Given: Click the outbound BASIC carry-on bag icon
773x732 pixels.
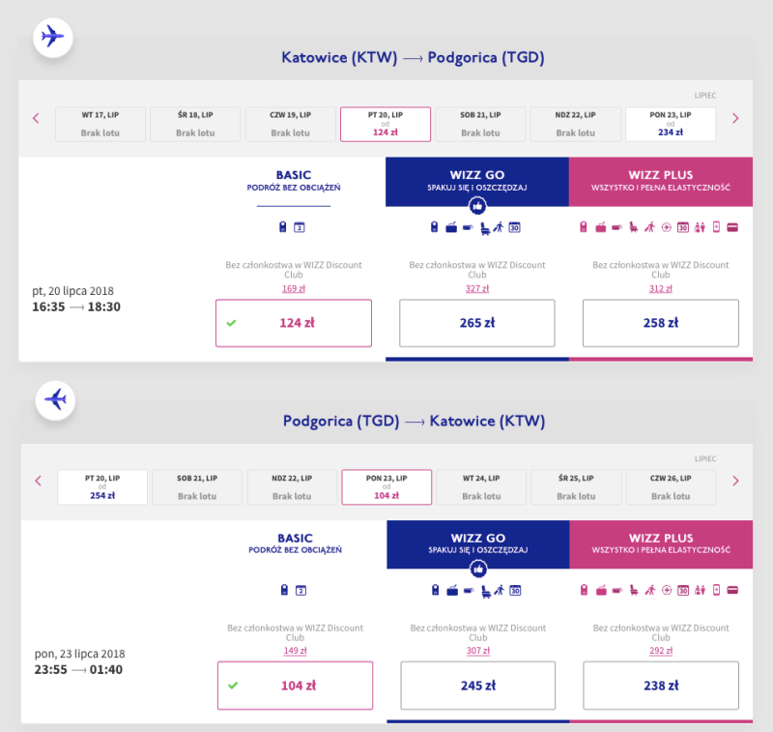Looking at the screenshot, I should [x=282, y=227].
